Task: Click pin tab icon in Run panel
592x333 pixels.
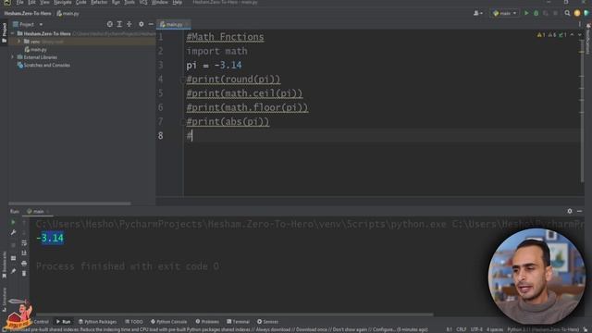Action: pos(13,271)
